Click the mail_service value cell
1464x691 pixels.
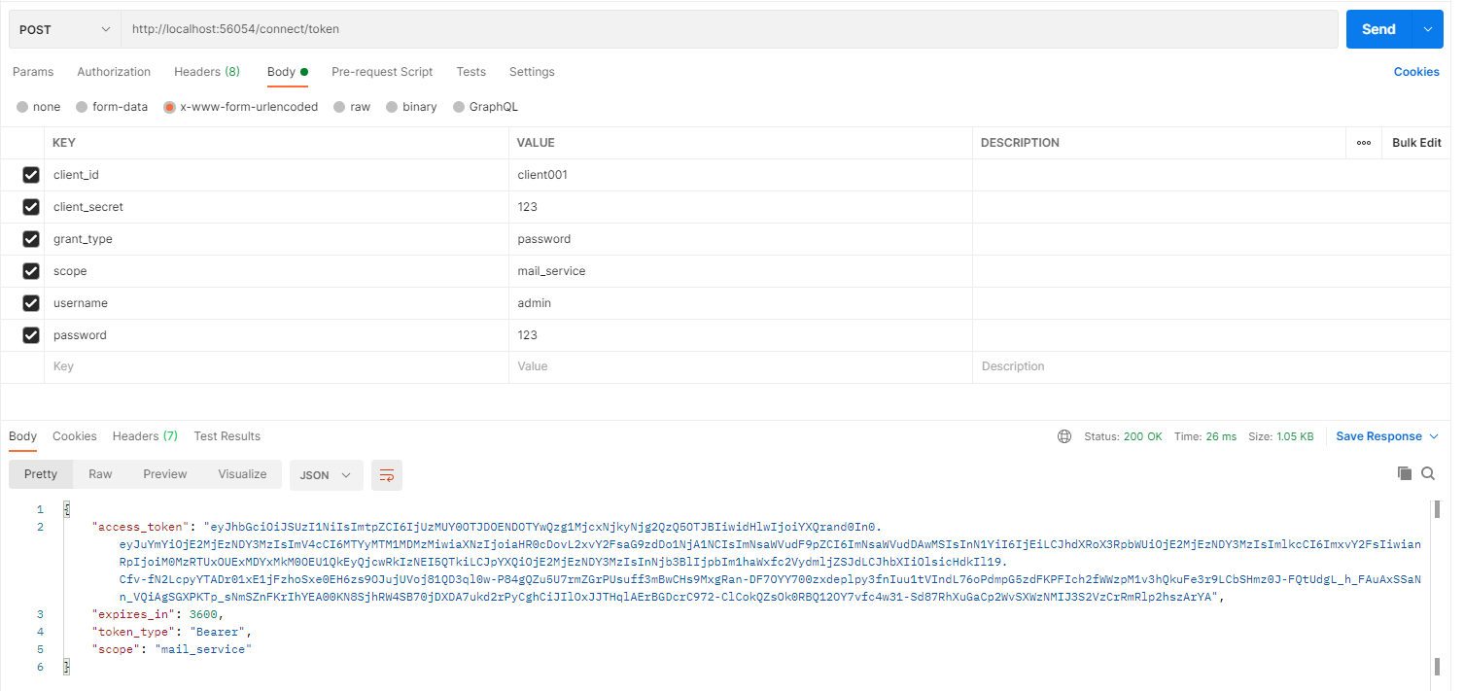(x=741, y=271)
